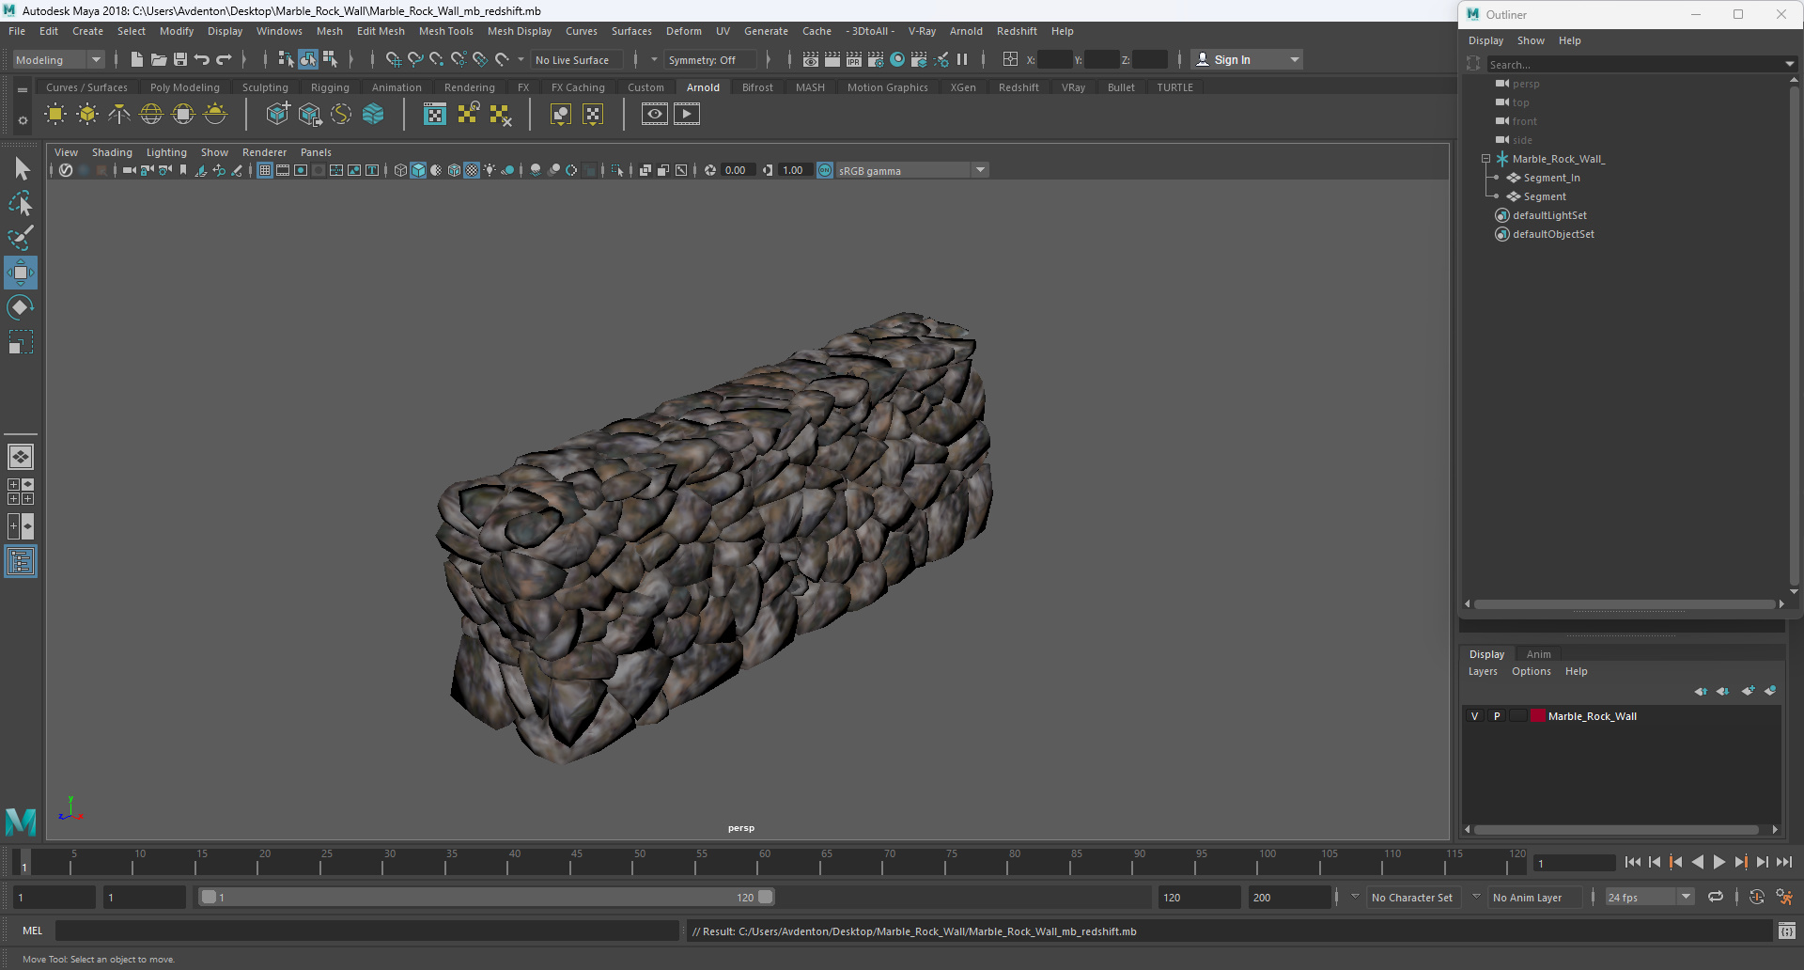Toggle the sRGB gamma color management button
Screen dimensions: 1804x970
click(x=825, y=170)
